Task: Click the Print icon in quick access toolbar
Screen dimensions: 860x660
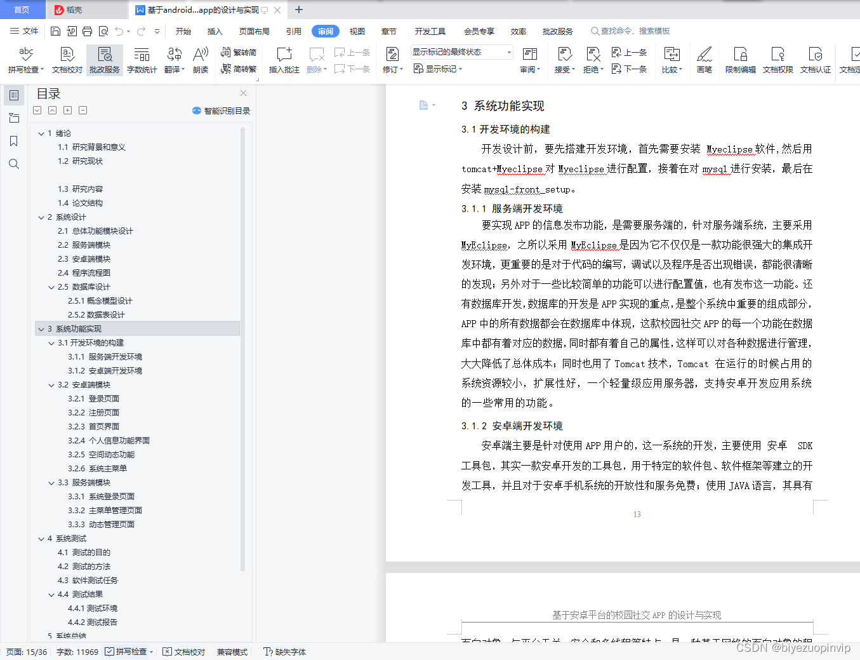Action: [87, 31]
